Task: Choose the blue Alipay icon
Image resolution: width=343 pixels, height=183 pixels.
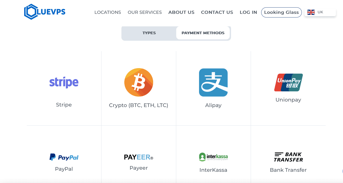Action: click(213, 82)
